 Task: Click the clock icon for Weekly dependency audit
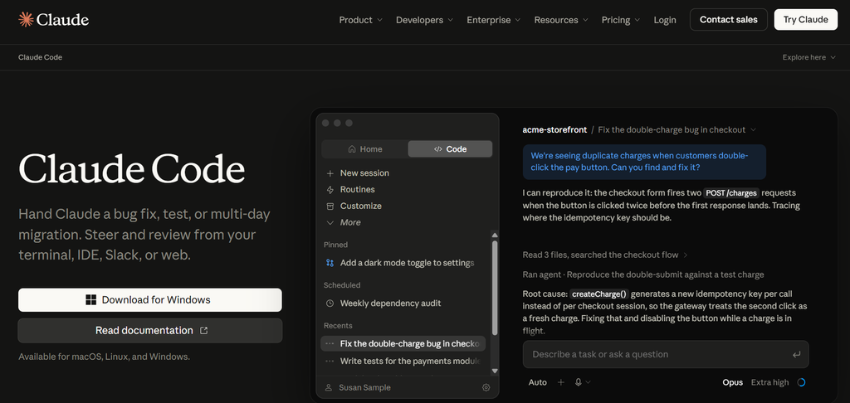(330, 303)
